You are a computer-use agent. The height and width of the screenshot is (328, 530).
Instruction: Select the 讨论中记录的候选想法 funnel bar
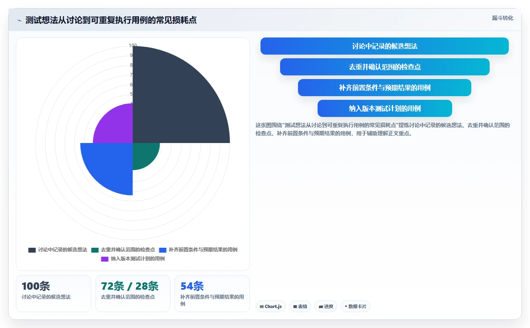coord(384,46)
